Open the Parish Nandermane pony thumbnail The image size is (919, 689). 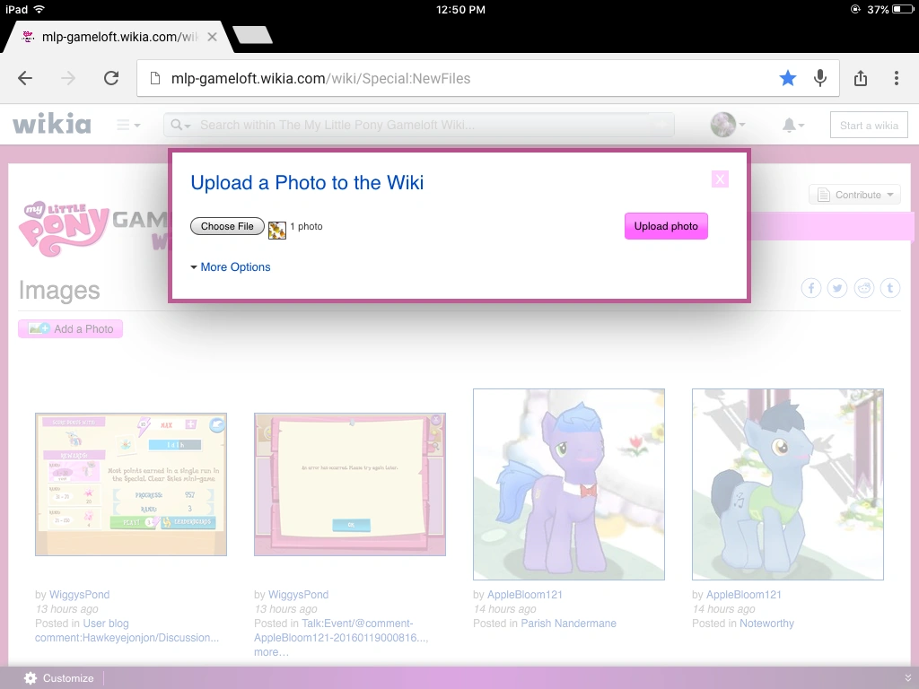click(569, 484)
